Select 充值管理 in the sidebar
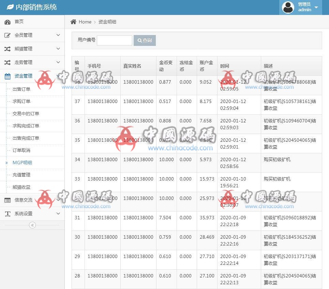The image size is (329, 289). pyautogui.click(x=21, y=175)
